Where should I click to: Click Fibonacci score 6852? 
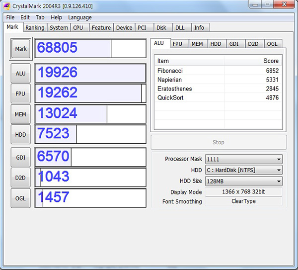tap(272, 71)
